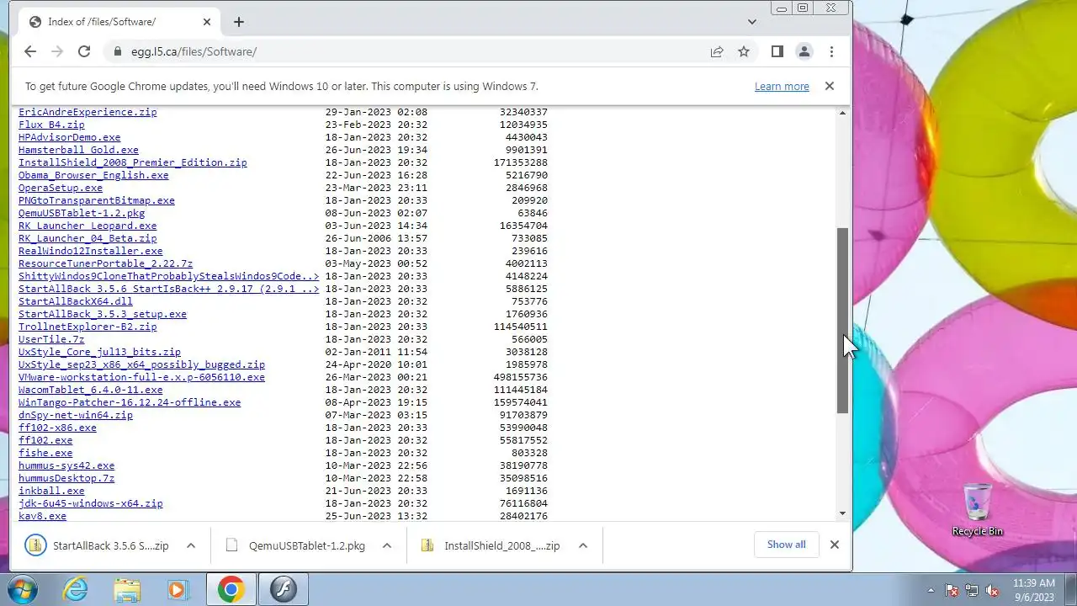
Task: Share this page icon
Action: pyautogui.click(x=717, y=51)
